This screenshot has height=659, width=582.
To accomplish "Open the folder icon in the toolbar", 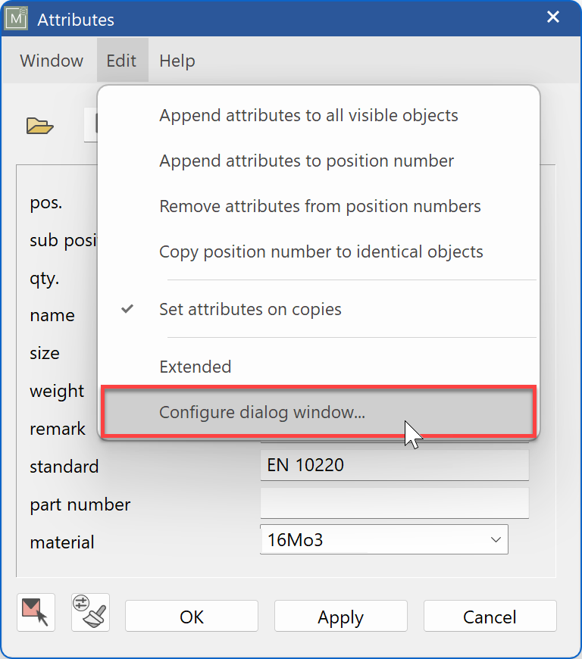I will 40,126.
